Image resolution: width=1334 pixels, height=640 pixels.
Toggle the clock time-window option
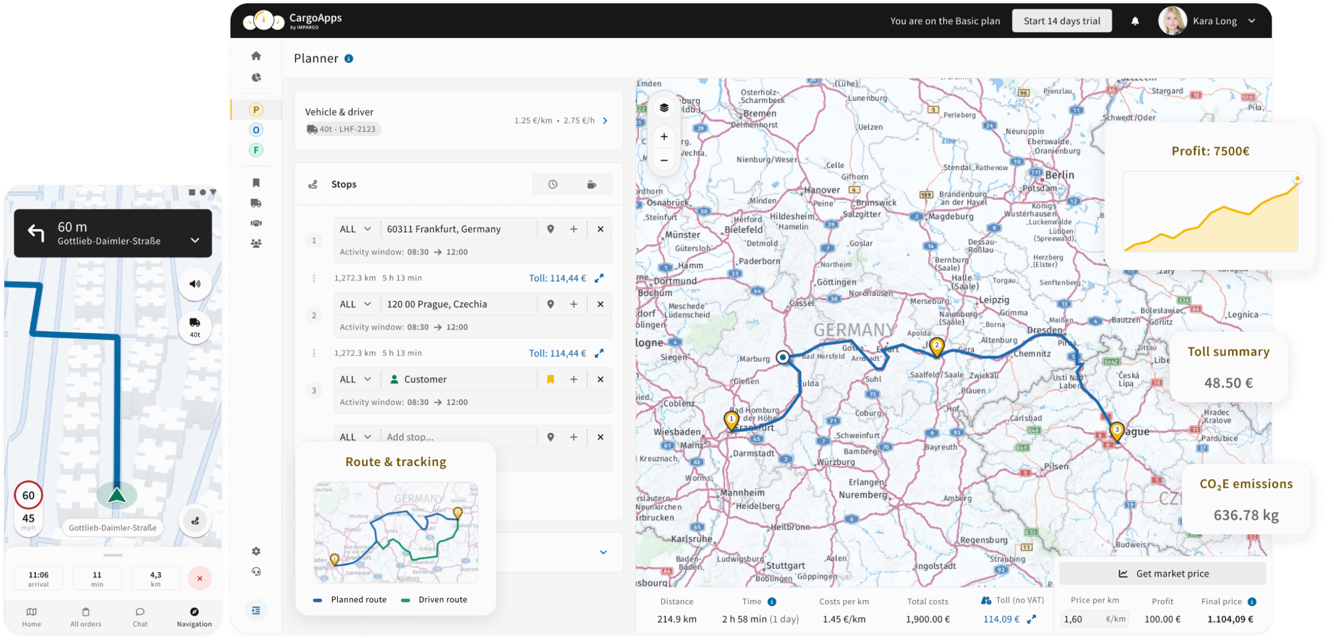point(553,184)
